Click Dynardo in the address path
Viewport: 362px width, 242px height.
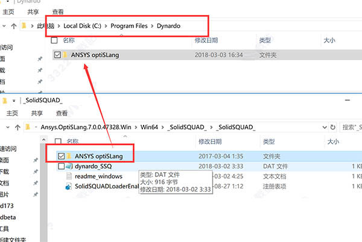click(168, 26)
